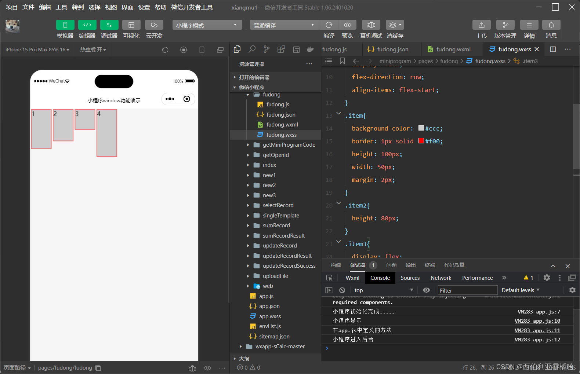Viewport: 580px width, 374px height.
Task: Go back with the editor arrow
Action: 356,61
